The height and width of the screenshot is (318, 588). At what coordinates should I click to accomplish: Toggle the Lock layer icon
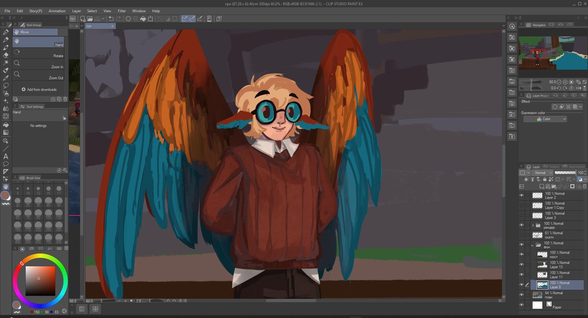tap(545, 180)
